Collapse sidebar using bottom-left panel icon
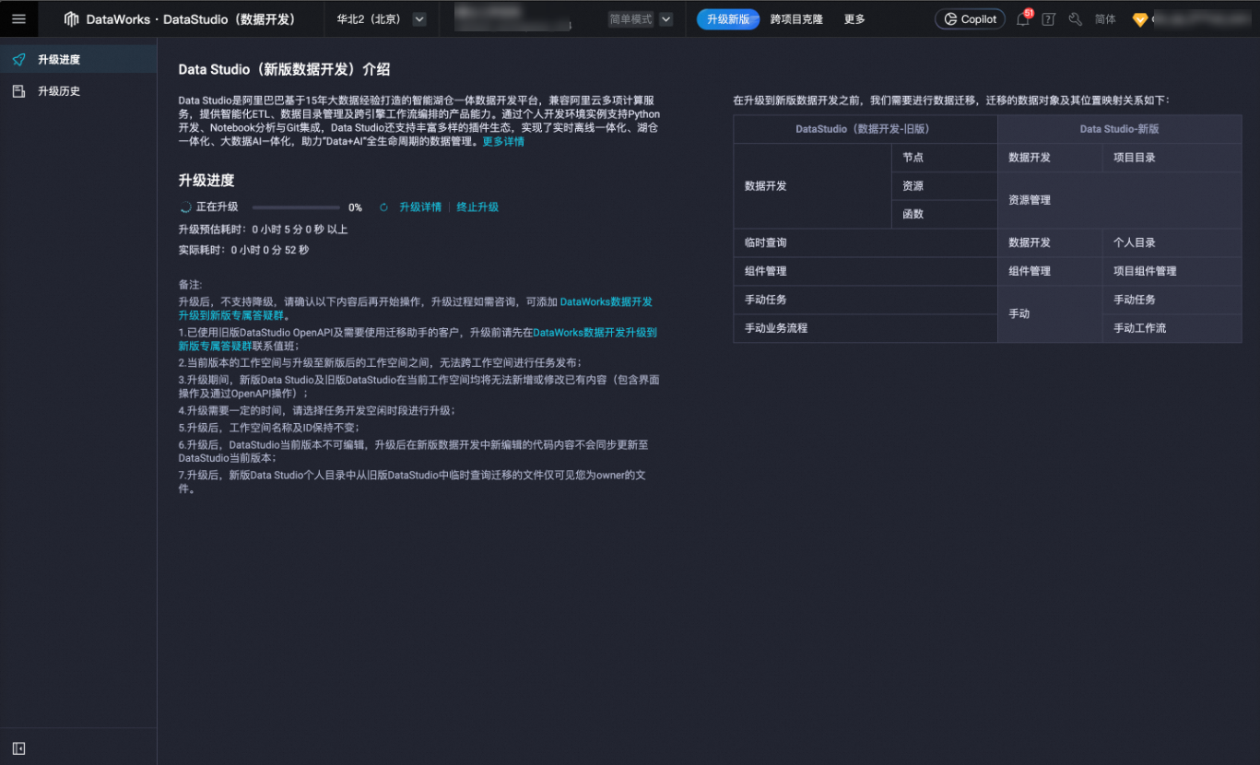This screenshot has height=765, width=1260. tap(18, 748)
